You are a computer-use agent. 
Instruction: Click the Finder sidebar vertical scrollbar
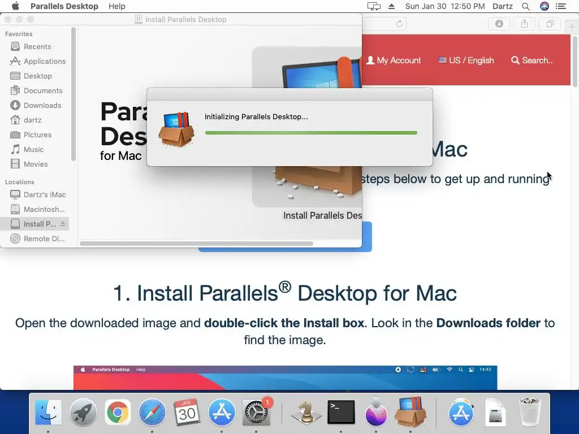click(73, 94)
